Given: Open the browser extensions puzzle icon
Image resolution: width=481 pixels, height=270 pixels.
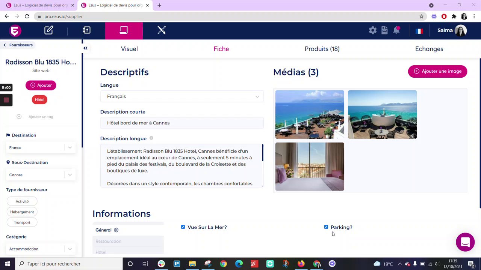Looking at the screenshot, I should (454, 16).
